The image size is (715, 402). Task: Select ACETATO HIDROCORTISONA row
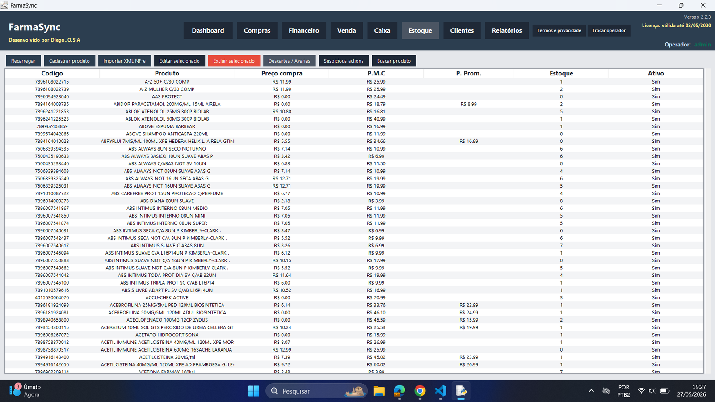(x=354, y=335)
